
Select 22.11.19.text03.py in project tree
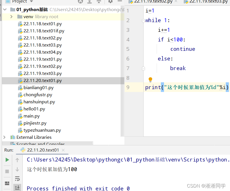pos(42,74)
